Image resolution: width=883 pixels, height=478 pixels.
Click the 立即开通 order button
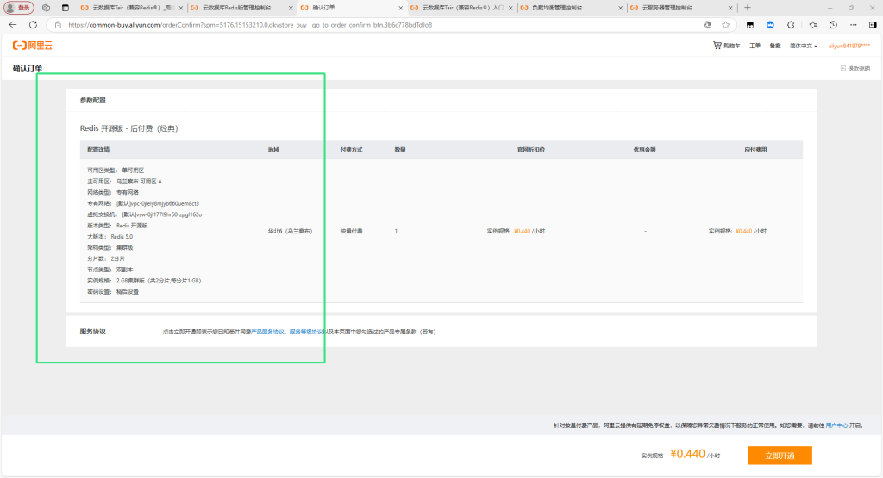point(779,456)
